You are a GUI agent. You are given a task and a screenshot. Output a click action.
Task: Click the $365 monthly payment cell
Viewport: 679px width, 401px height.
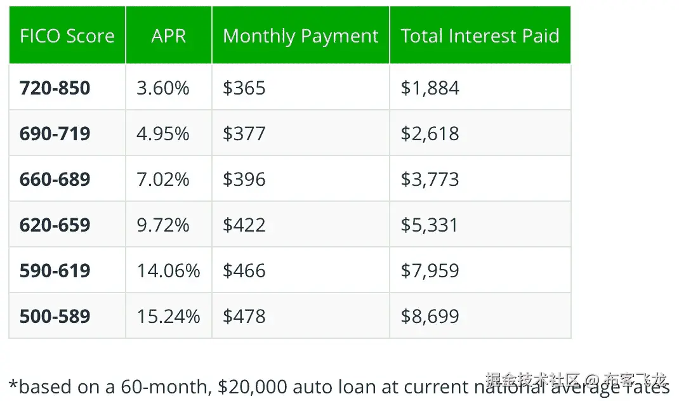click(244, 88)
